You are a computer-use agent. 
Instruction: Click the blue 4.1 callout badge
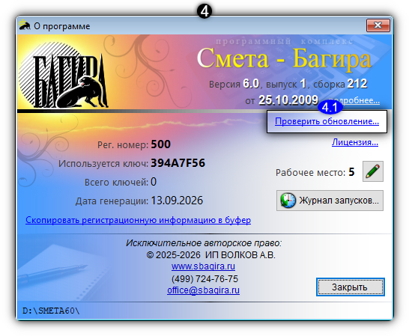click(x=330, y=107)
